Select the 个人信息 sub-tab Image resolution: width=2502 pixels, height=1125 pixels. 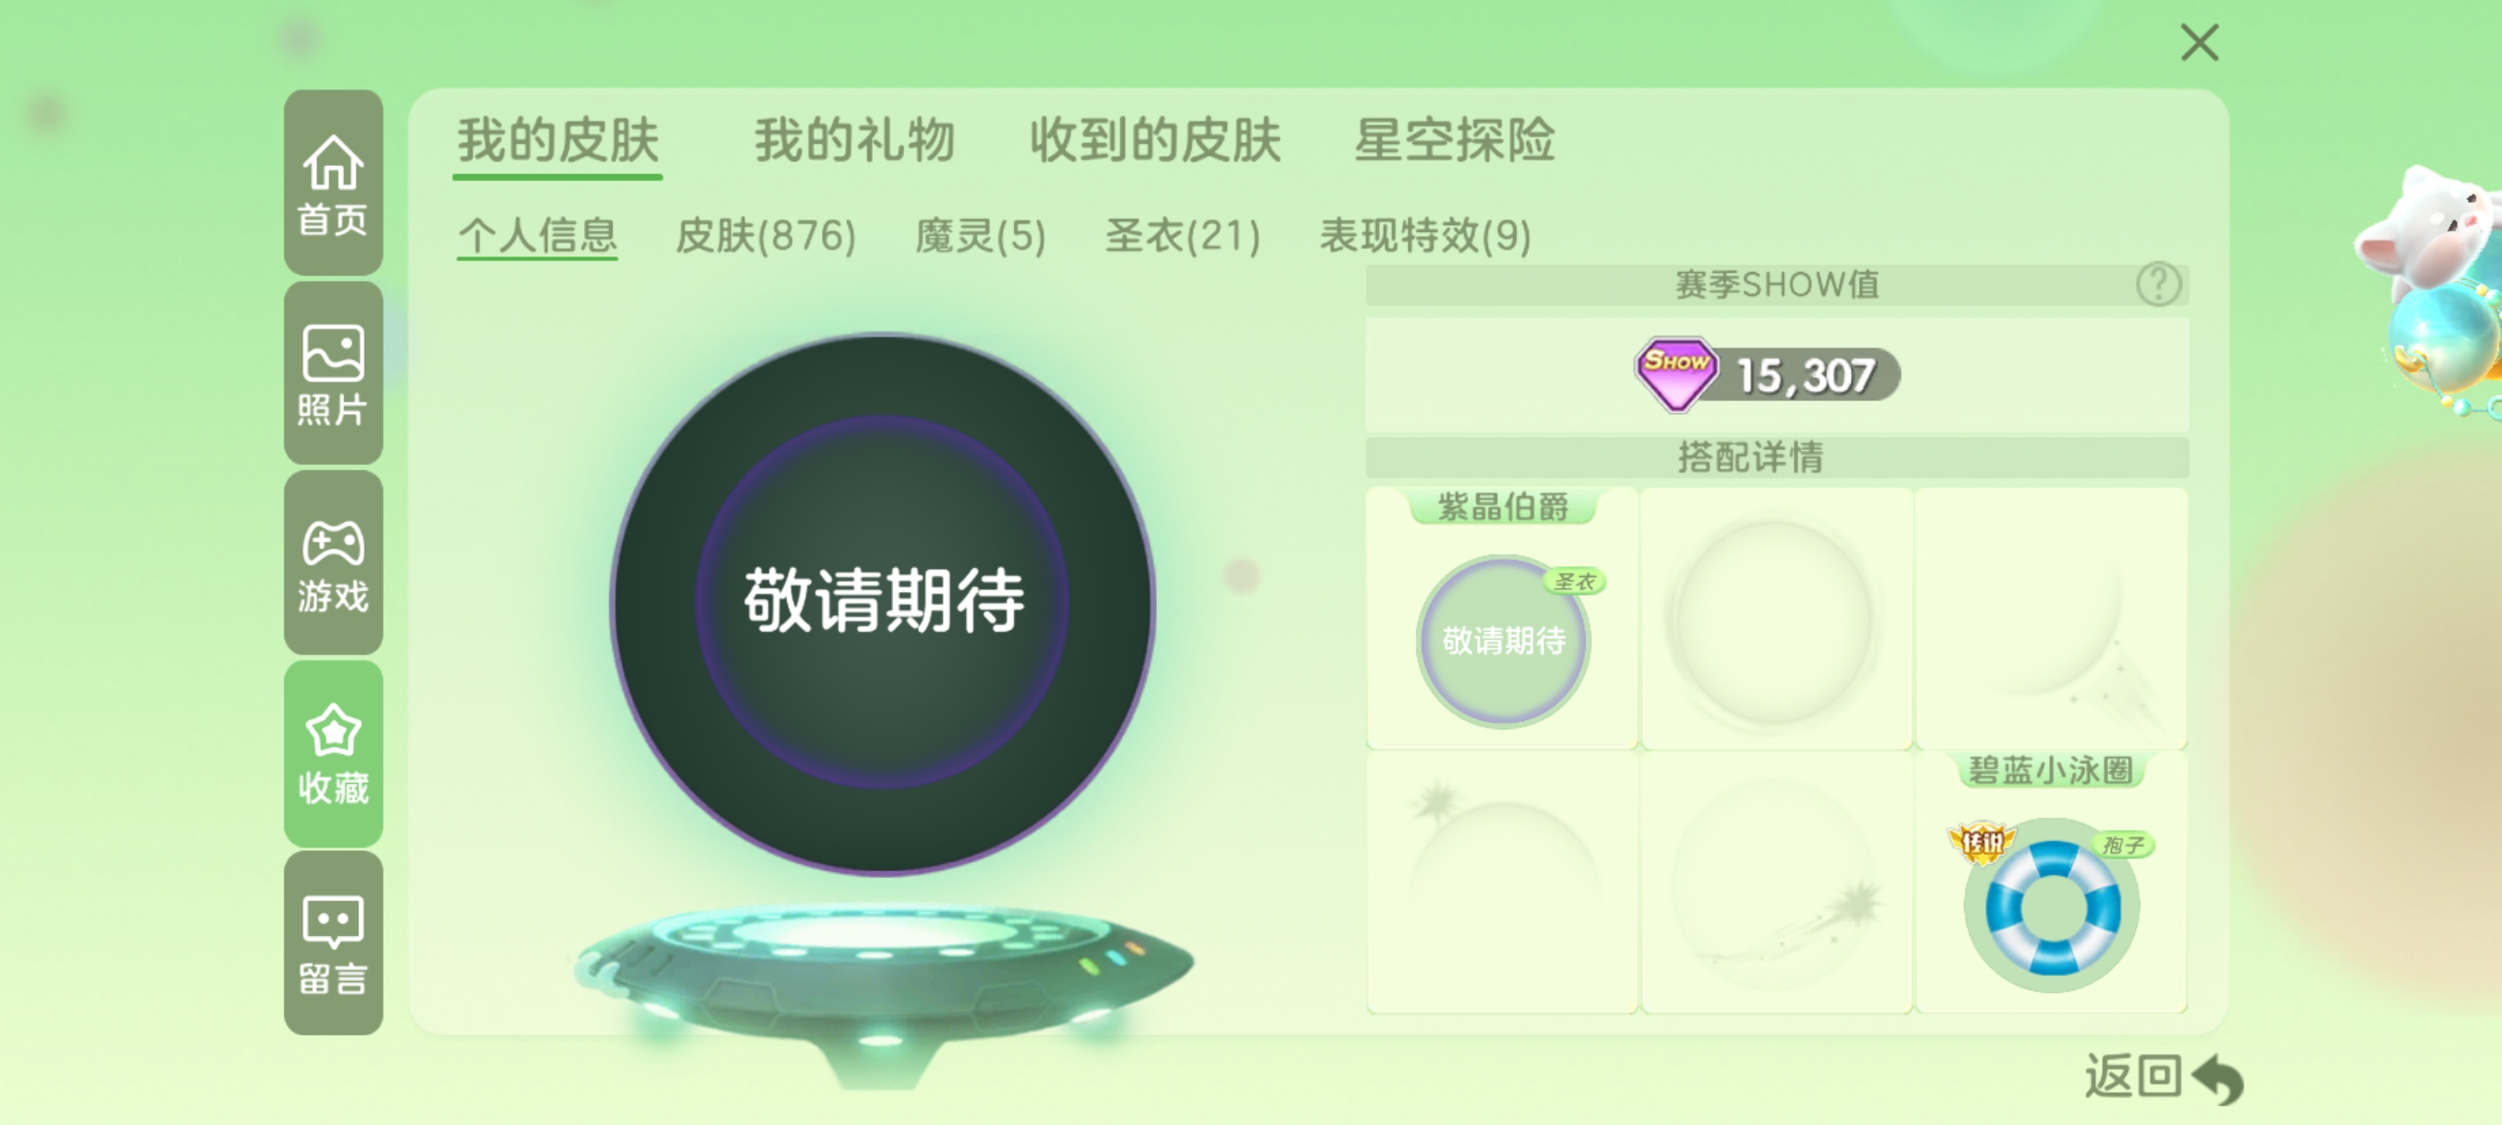pos(537,236)
